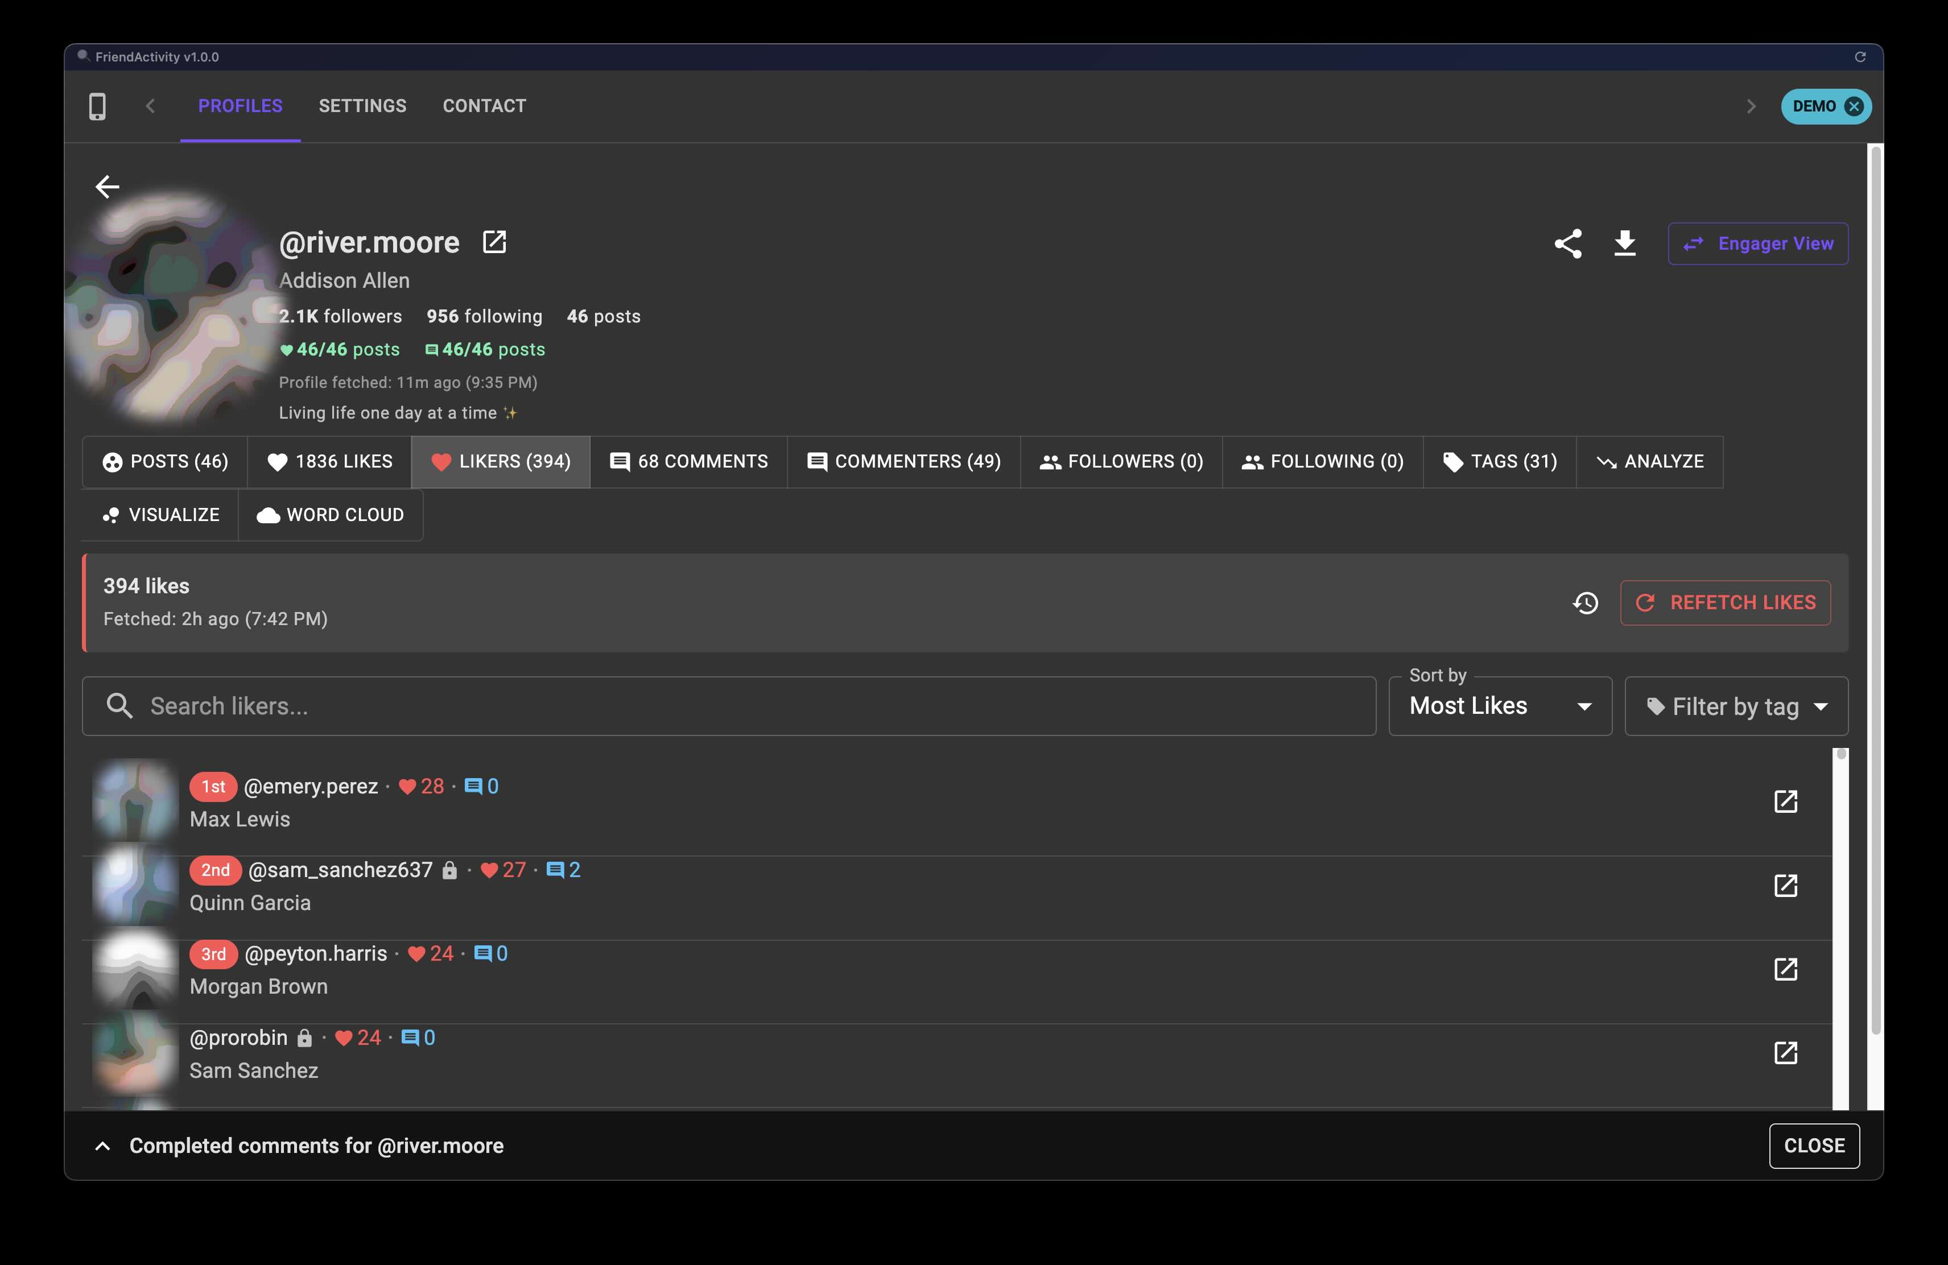Go back using the back arrow
The image size is (1948, 1265).
click(107, 187)
